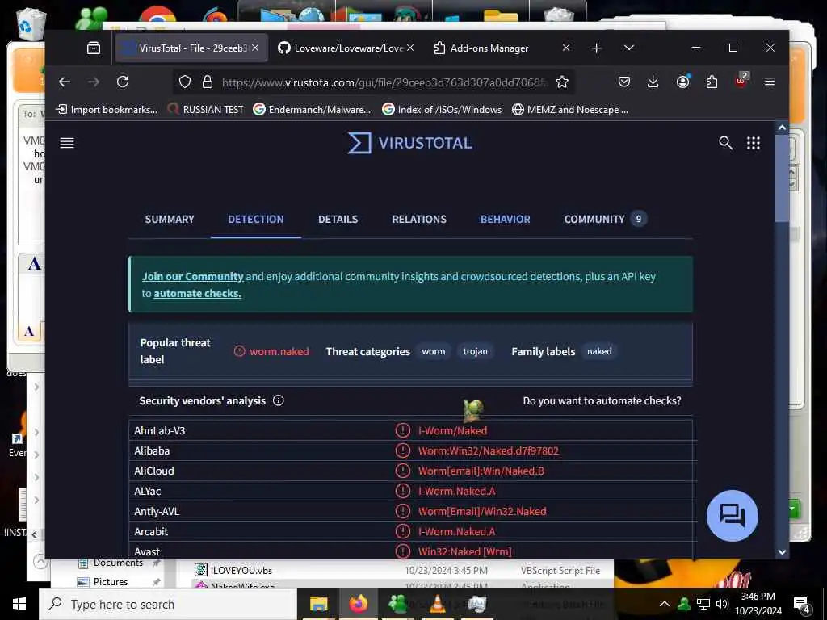Open a new tab with plus
The width and height of the screenshot is (827, 620).
pyautogui.click(x=597, y=48)
